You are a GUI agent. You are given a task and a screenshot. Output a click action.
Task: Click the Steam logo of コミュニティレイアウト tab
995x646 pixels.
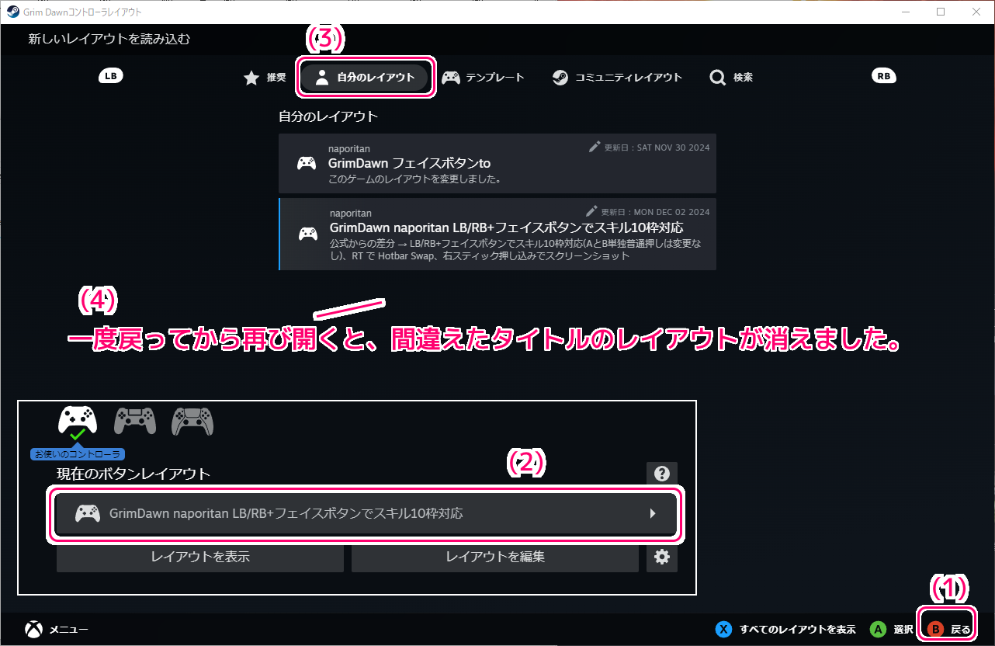pos(560,78)
